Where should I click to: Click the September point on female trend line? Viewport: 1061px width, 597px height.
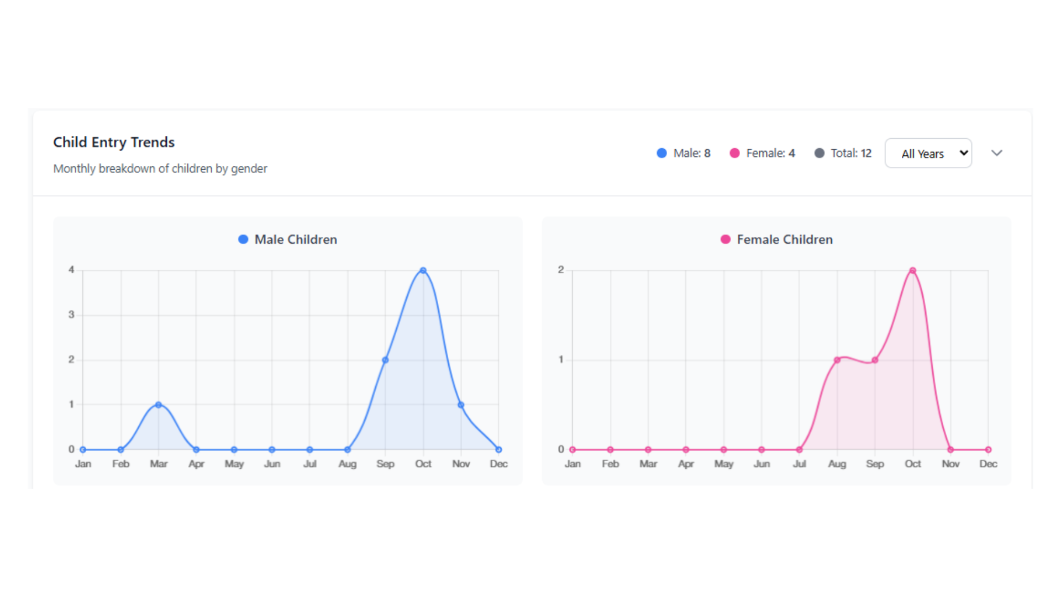pyautogui.click(x=875, y=360)
